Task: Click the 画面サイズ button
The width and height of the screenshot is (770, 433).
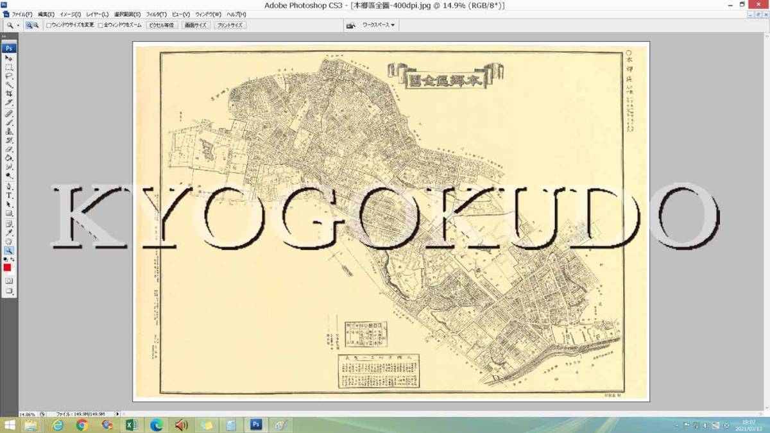Action: 196,25
